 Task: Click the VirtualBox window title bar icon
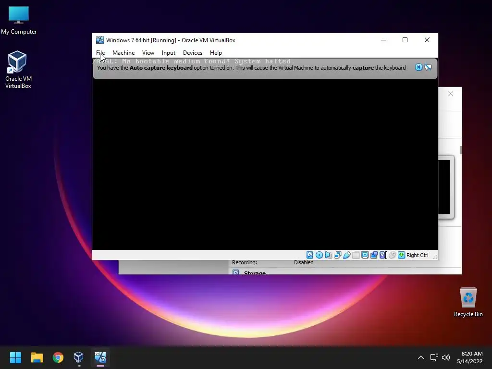point(100,40)
